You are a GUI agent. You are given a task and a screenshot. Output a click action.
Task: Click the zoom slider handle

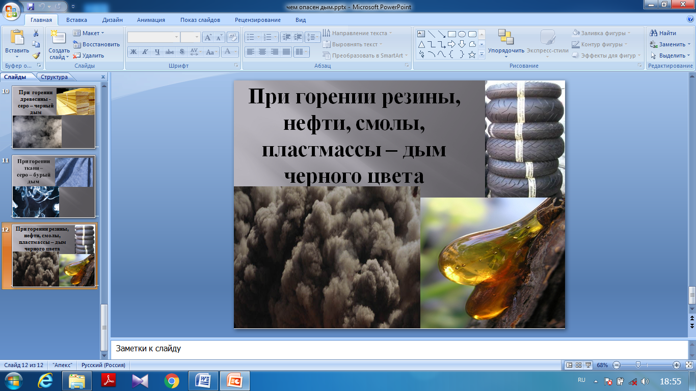click(637, 365)
